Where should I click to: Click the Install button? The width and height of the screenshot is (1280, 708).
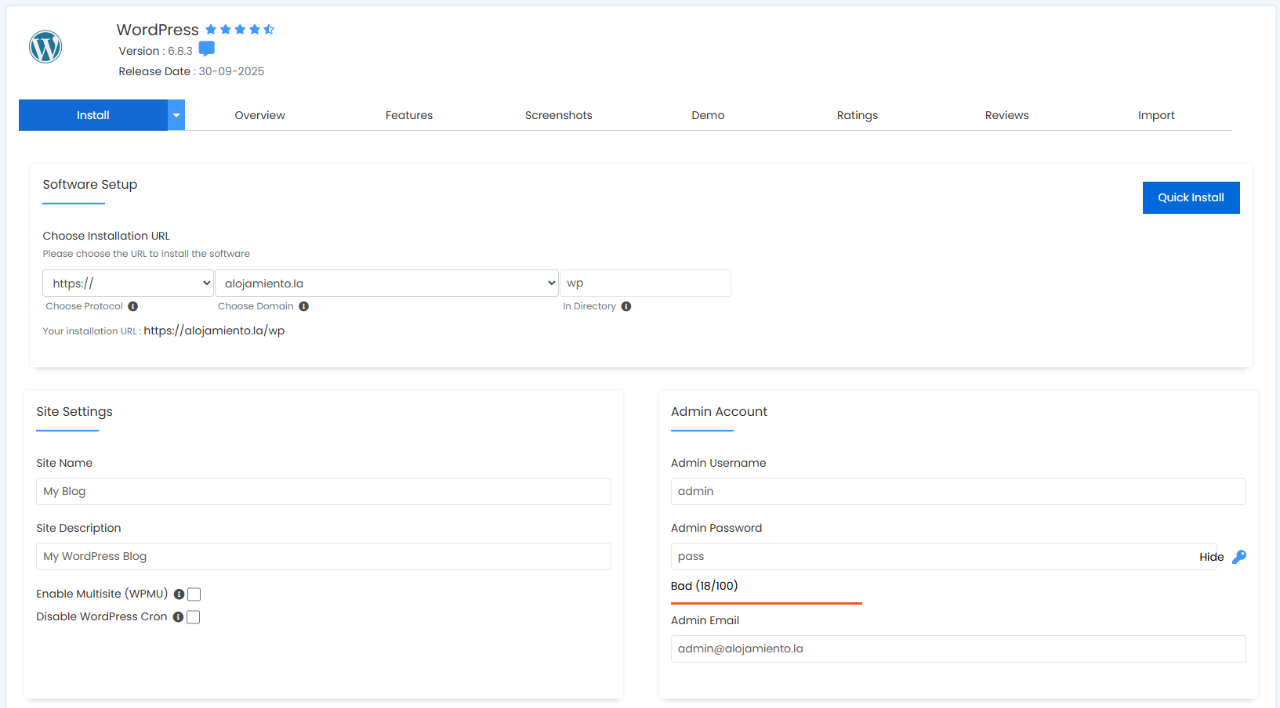pos(92,115)
